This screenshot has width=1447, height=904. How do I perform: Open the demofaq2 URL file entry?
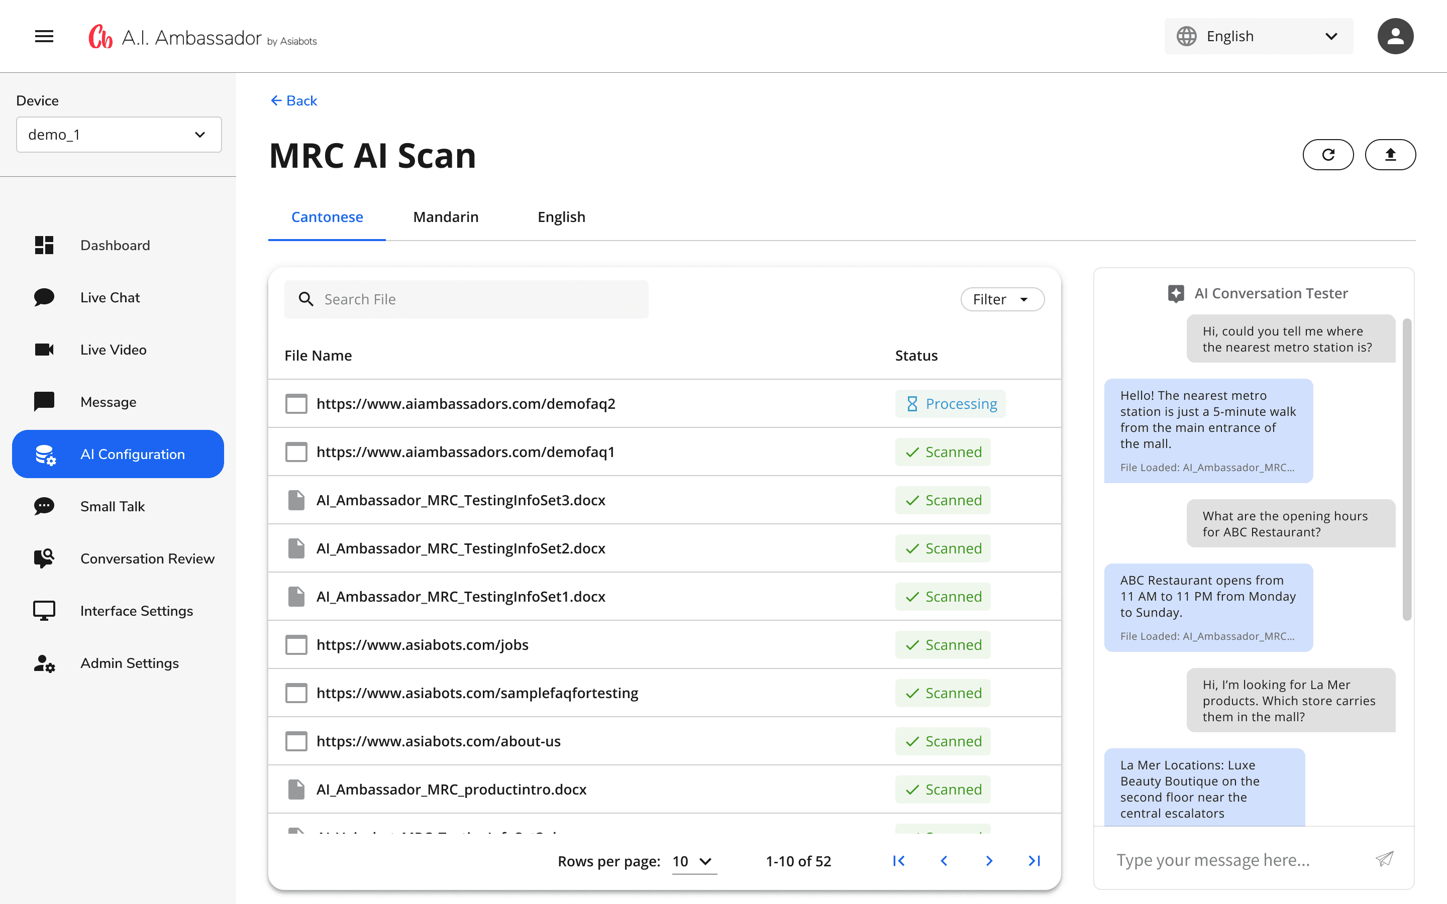pyautogui.click(x=466, y=404)
